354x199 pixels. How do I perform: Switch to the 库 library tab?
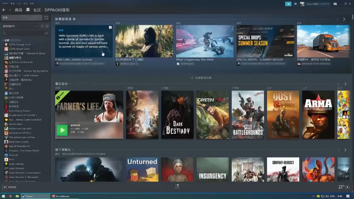28,10
